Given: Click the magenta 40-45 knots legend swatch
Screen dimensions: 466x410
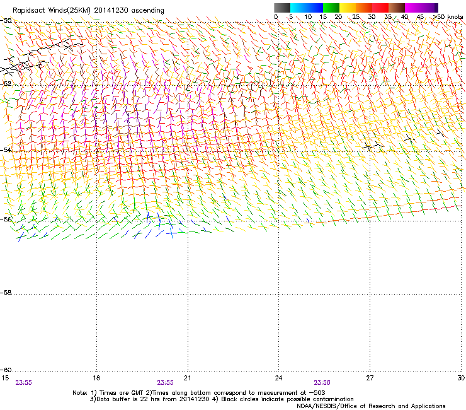Looking at the screenshot, I should pyautogui.click(x=413, y=8).
